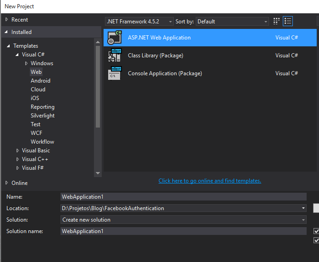Click the ASP.NET Web Application template icon

coord(114,38)
